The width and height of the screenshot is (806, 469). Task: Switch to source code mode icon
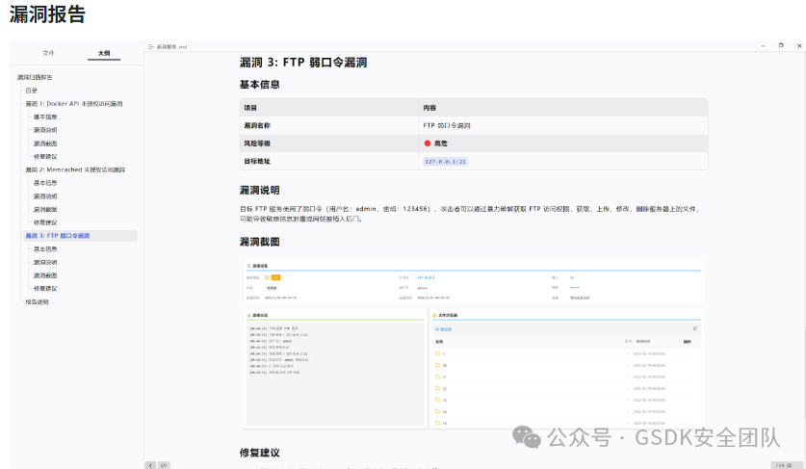pyautogui.click(x=164, y=465)
